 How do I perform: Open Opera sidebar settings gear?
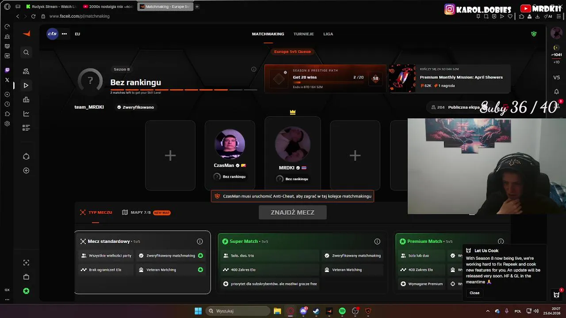coord(7,124)
